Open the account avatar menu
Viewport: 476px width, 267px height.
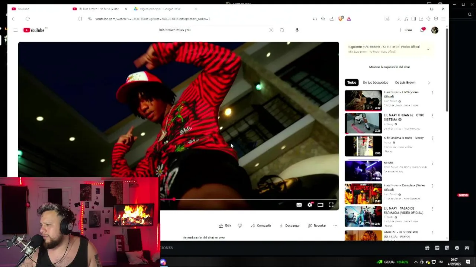pos(435,30)
